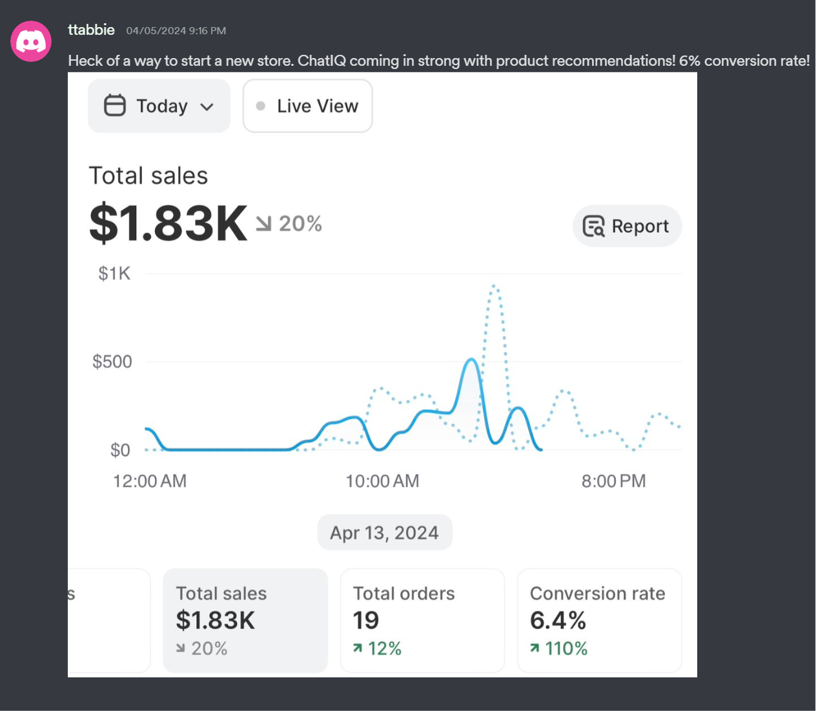816x711 pixels.
Task: Click the message timestamp 04/05/2024 9:16 PM
Action: [x=176, y=31]
